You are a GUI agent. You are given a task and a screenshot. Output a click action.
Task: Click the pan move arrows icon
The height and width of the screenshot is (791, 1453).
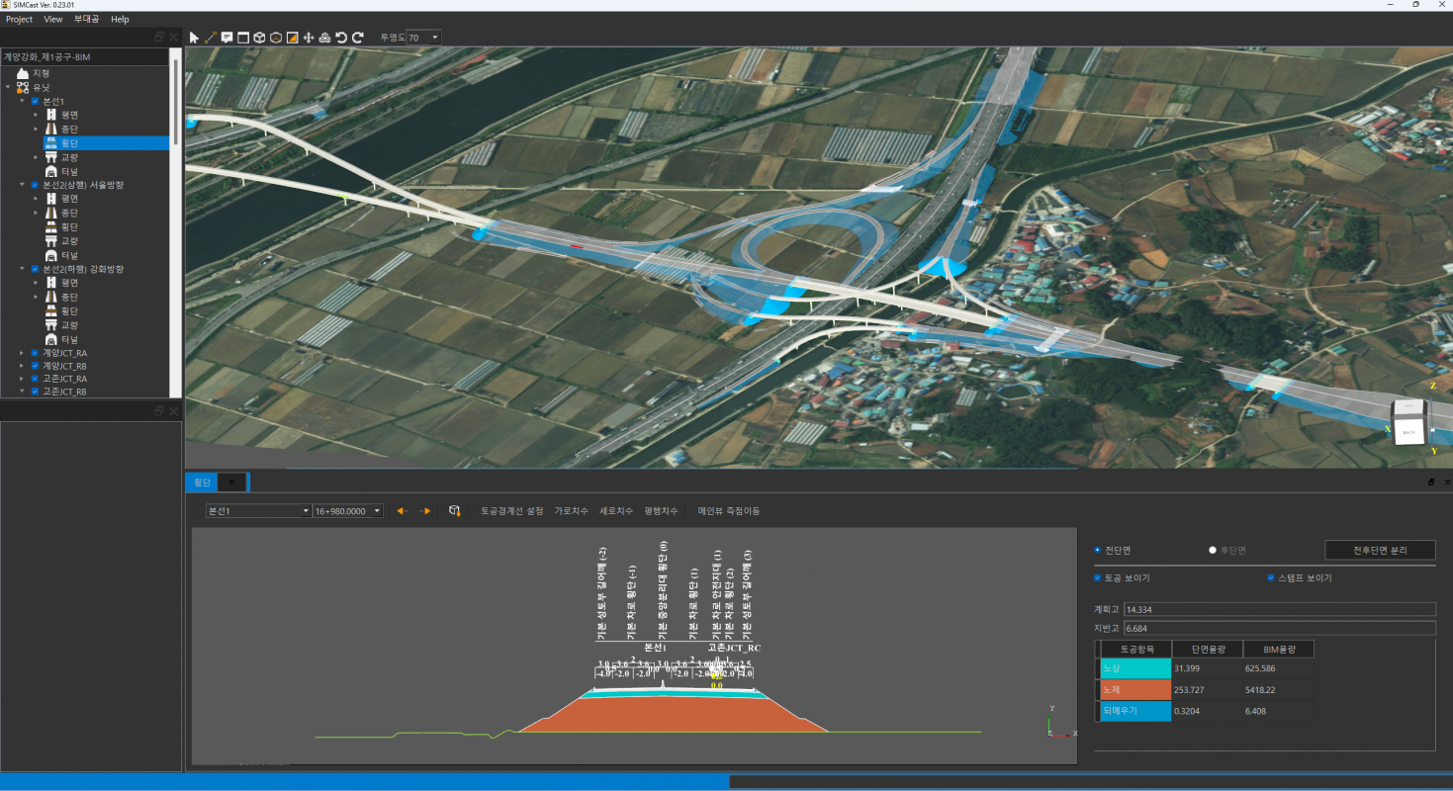[309, 38]
